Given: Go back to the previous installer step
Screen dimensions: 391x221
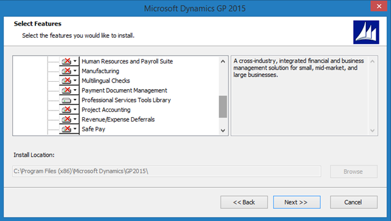Looking at the screenshot, I should click(244, 202).
